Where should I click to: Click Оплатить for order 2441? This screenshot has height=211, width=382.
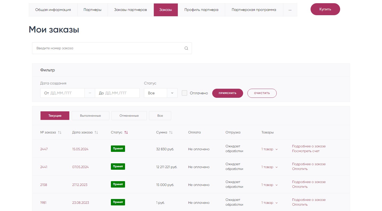pos(300,169)
